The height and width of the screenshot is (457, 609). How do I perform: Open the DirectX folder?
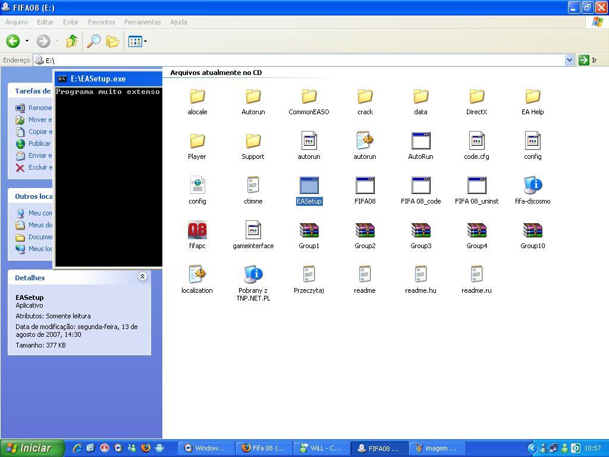(476, 102)
